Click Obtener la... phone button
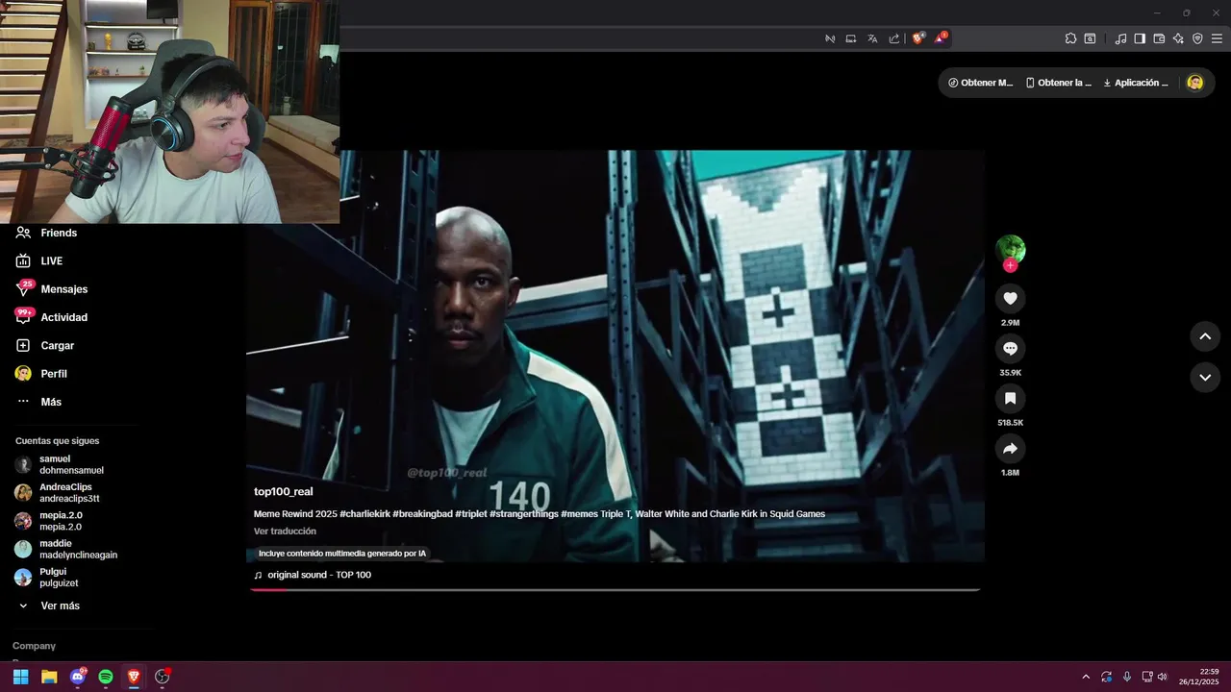This screenshot has height=692, width=1231. (1058, 83)
